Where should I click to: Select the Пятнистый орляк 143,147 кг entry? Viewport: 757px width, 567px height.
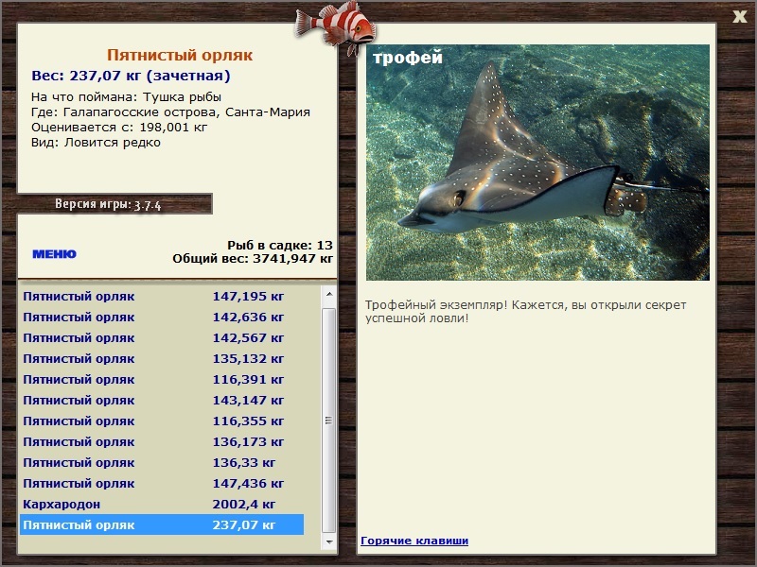tap(162, 400)
